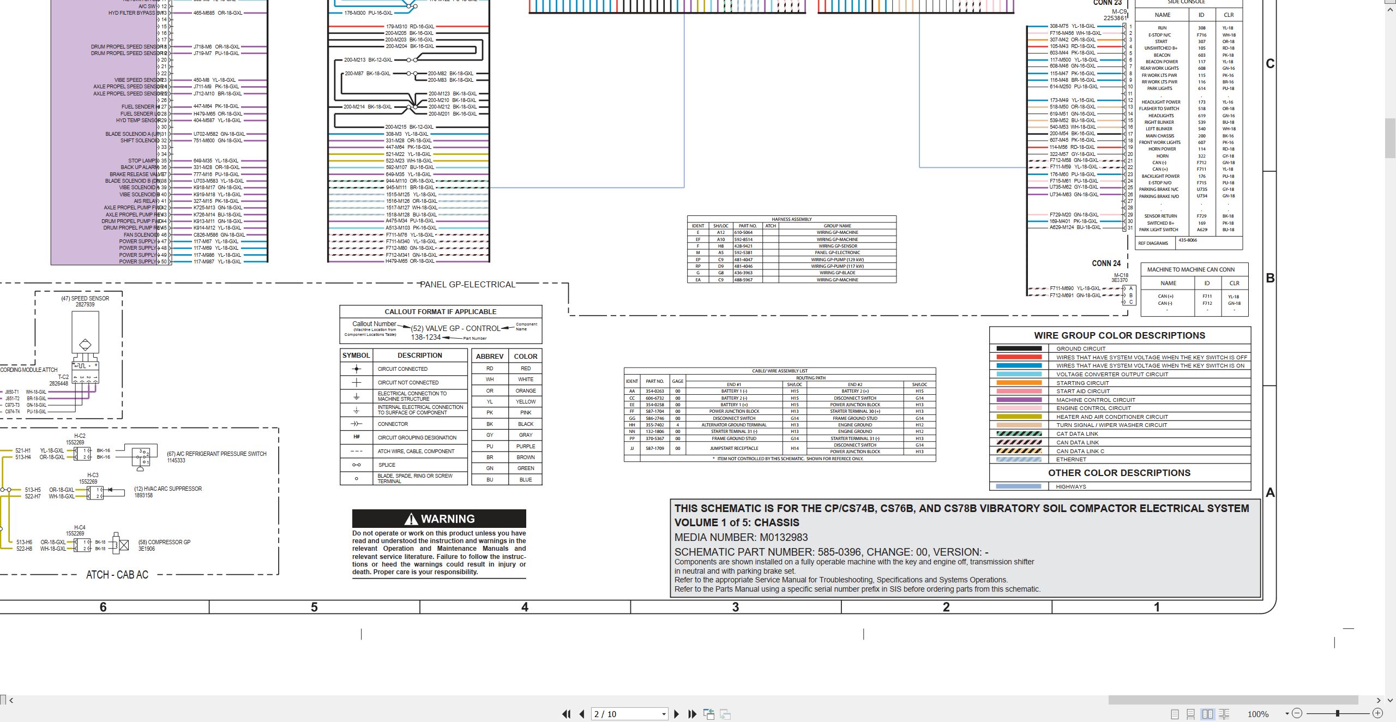This screenshot has height=722, width=1396.
Task: Click 'HARNESS ASSEMBLY' table title
Action: 792,219
